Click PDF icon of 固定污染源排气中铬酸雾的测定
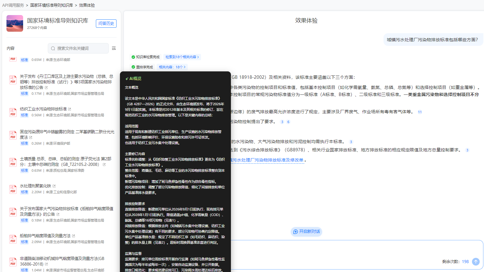Screen dimensions: 484x272 13,135
